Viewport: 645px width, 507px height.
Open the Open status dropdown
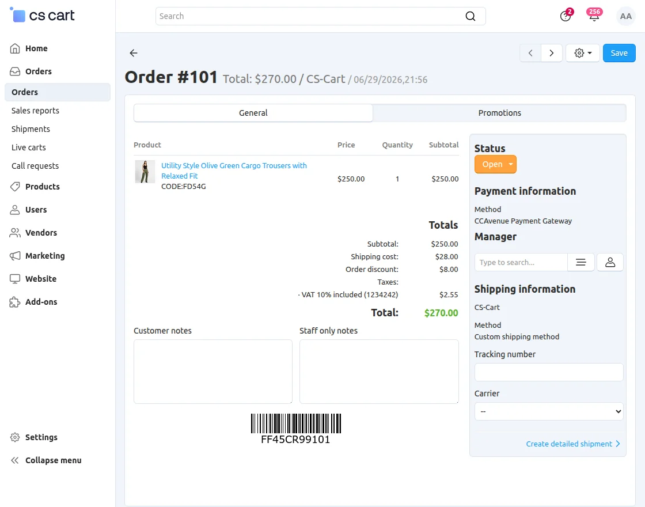[495, 164]
